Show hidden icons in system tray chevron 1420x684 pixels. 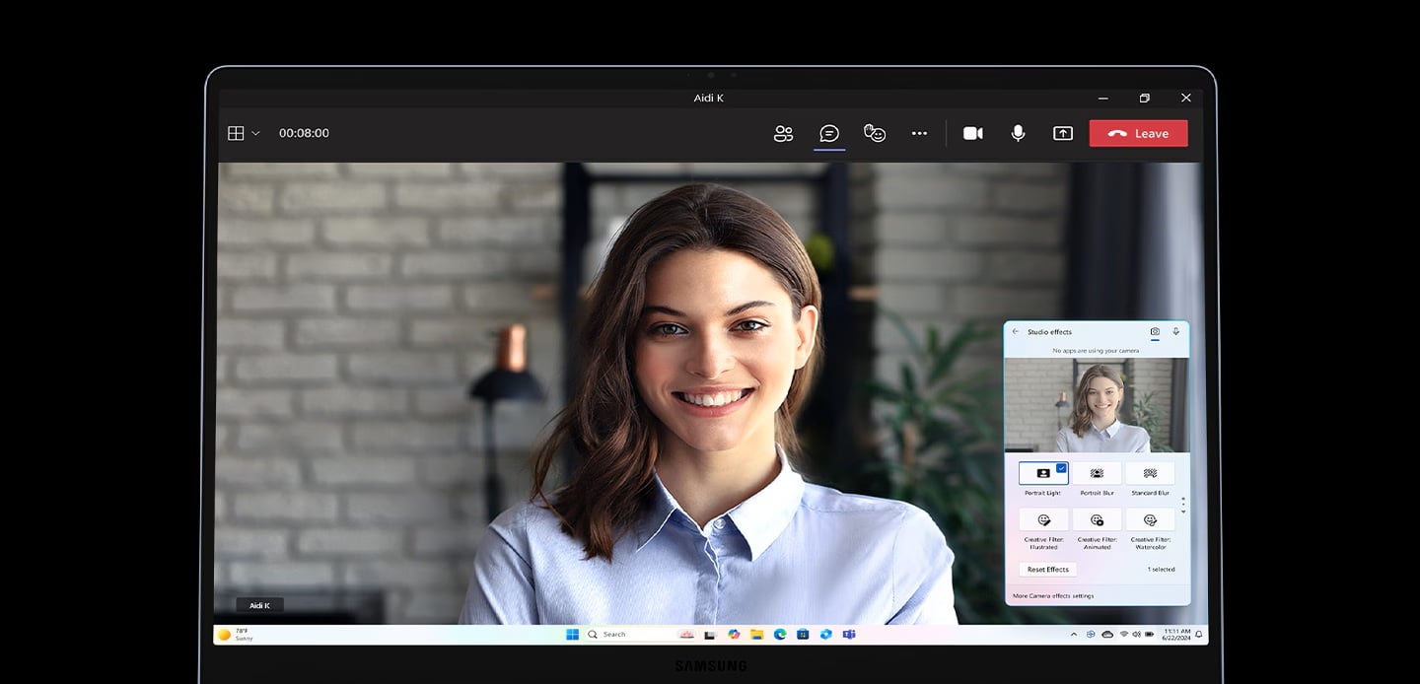click(1074, 635)
